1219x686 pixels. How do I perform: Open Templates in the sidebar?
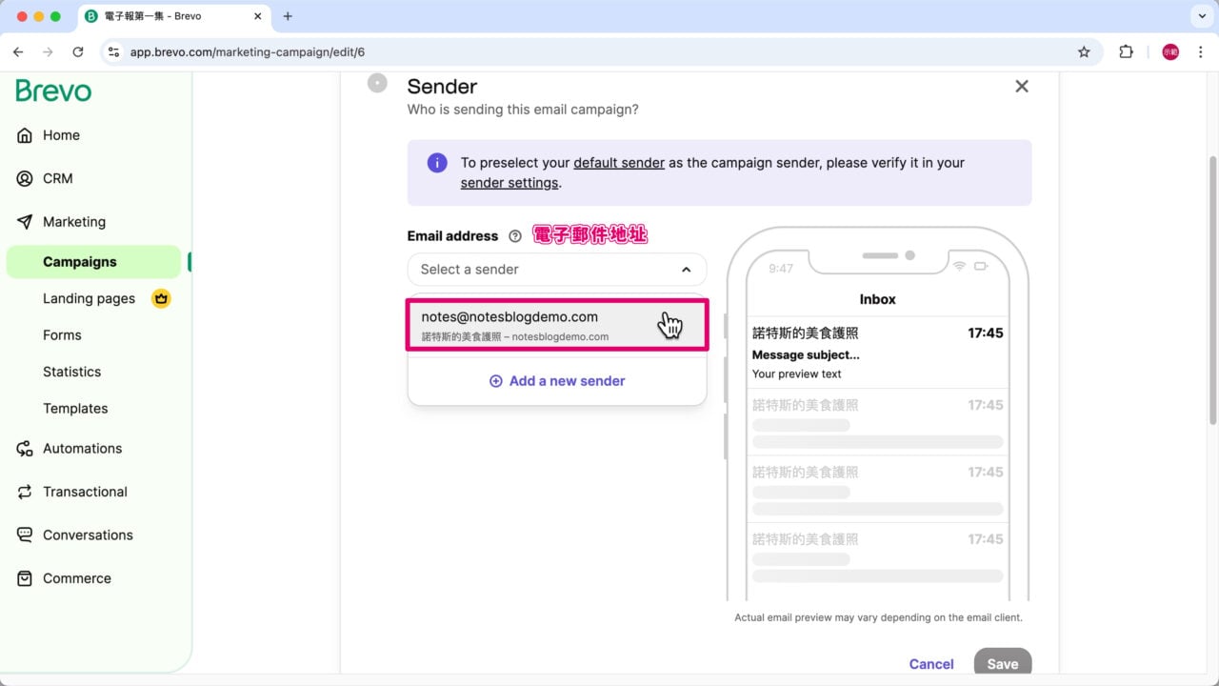pos(75,408)
